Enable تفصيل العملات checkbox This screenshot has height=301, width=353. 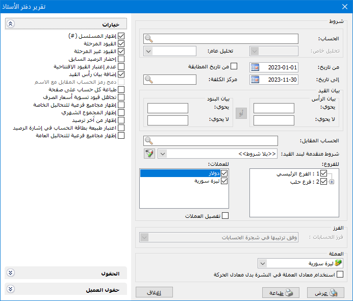(225, 216)
